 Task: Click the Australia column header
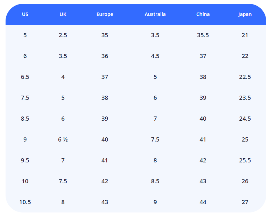155,14
